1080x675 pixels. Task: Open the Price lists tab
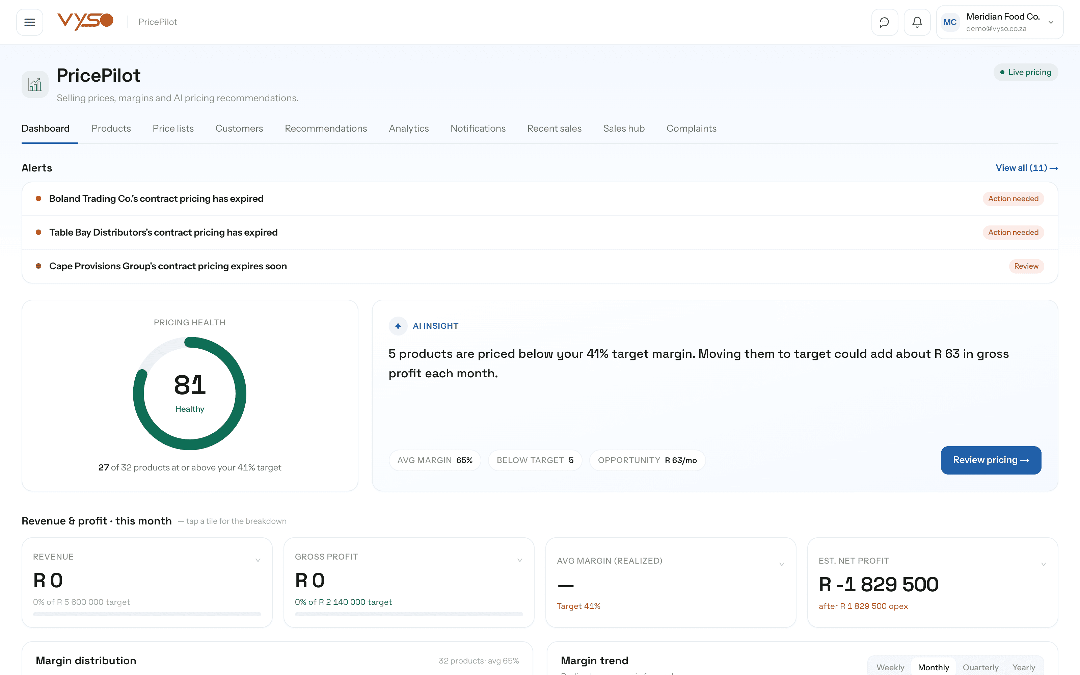tap(173, 129)
